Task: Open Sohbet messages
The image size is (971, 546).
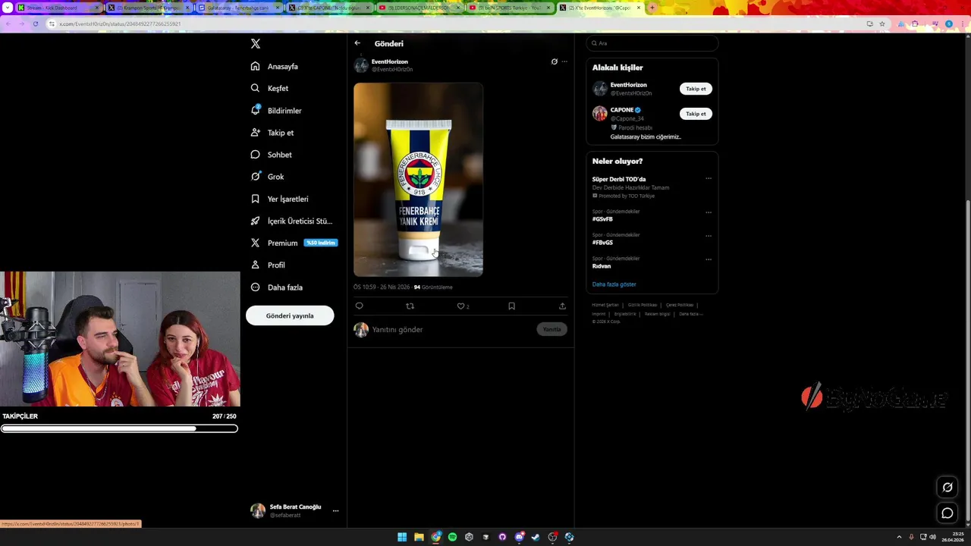Action: click(272, 155)
